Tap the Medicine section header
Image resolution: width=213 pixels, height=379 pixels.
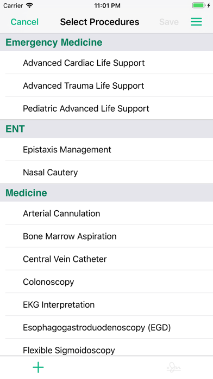[106, 193]
